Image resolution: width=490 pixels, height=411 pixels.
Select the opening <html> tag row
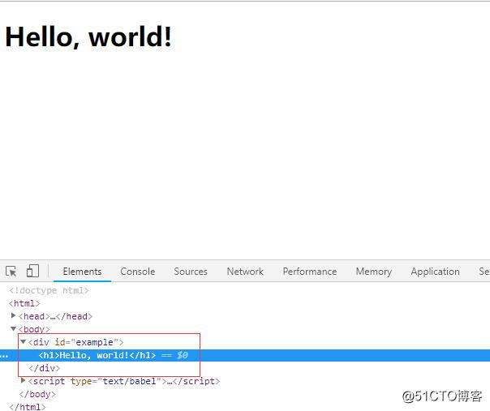tap(24, 303)
